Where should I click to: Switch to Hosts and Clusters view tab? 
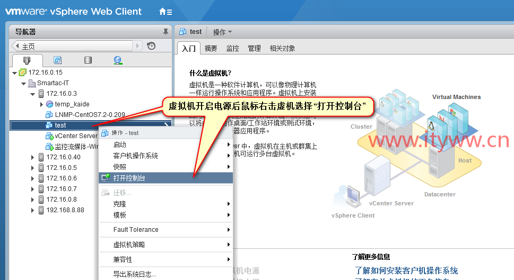click(27, 60)
